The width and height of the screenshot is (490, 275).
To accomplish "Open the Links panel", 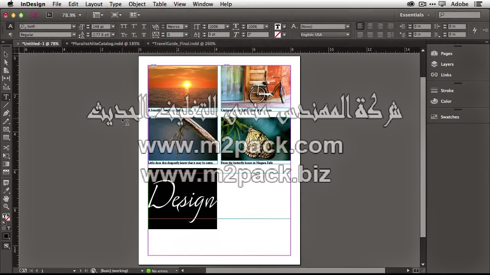I will [x=446, y=75].
